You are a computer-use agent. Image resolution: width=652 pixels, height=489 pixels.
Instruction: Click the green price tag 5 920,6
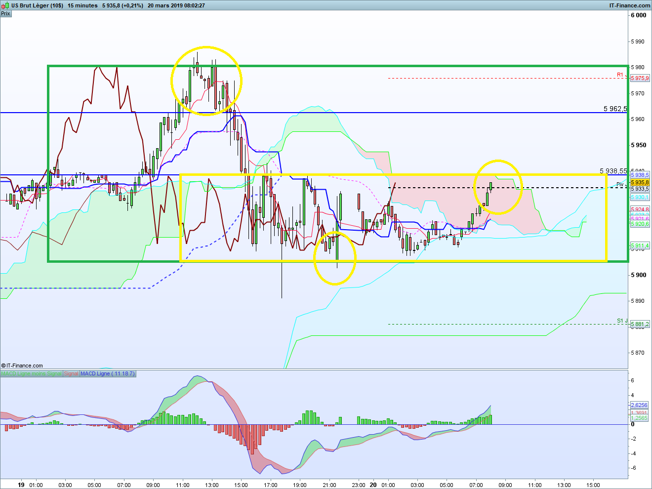coord(640,224)
